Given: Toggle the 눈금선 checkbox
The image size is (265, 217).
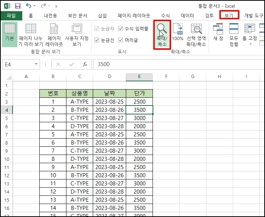Looking at the screenshot, I should click(96, 40).
